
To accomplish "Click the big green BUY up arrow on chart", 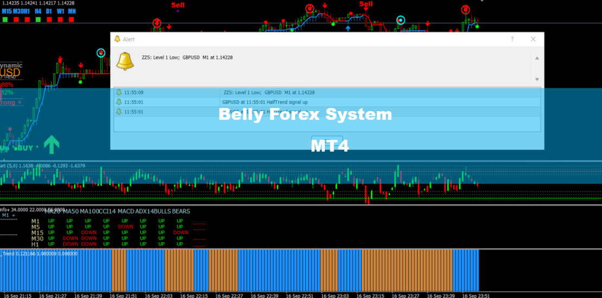I will [52, 145].
